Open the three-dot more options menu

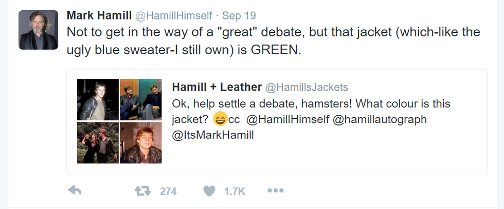coord(276,191)
